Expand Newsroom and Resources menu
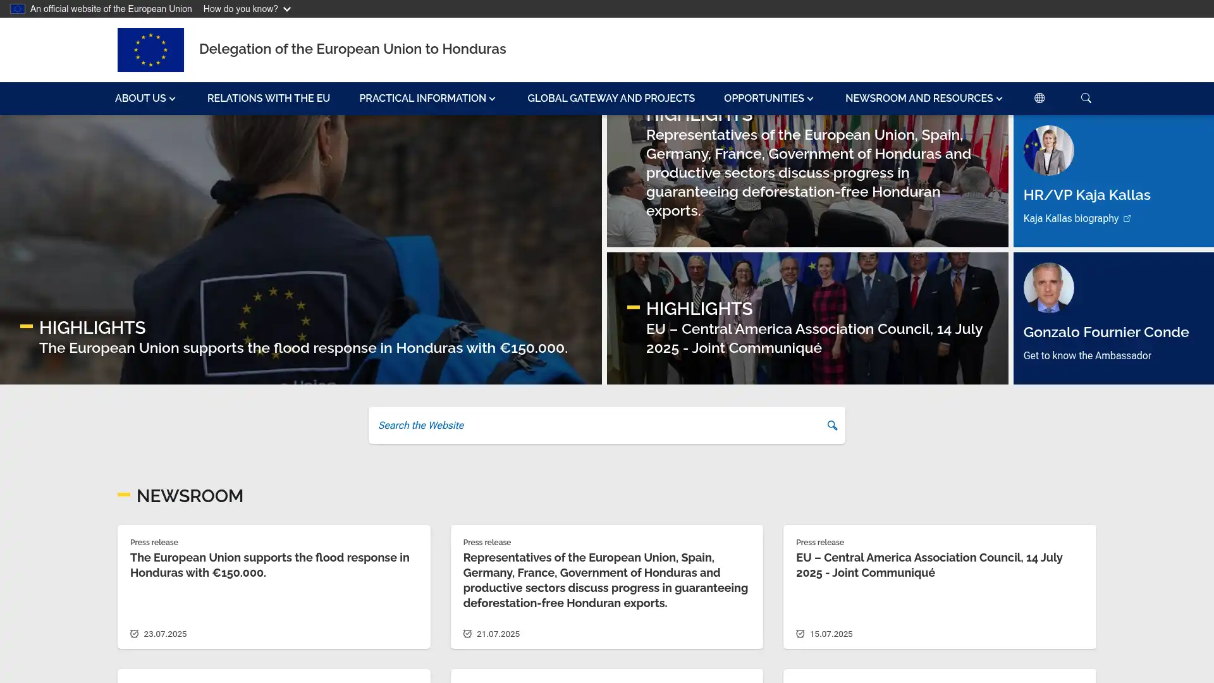The width and height of the screenshot is (1214, 683). point(923,98)
